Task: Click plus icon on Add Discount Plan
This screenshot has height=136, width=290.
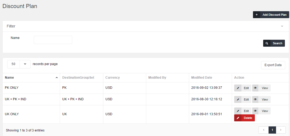Action: click(256, 15)
